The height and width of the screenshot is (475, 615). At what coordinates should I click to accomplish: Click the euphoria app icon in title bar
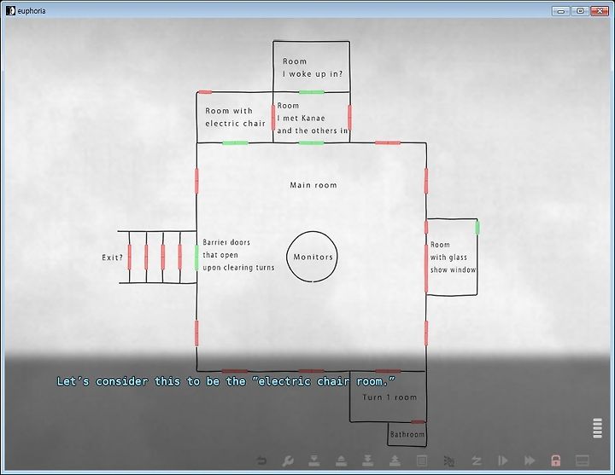coord(10,10)
